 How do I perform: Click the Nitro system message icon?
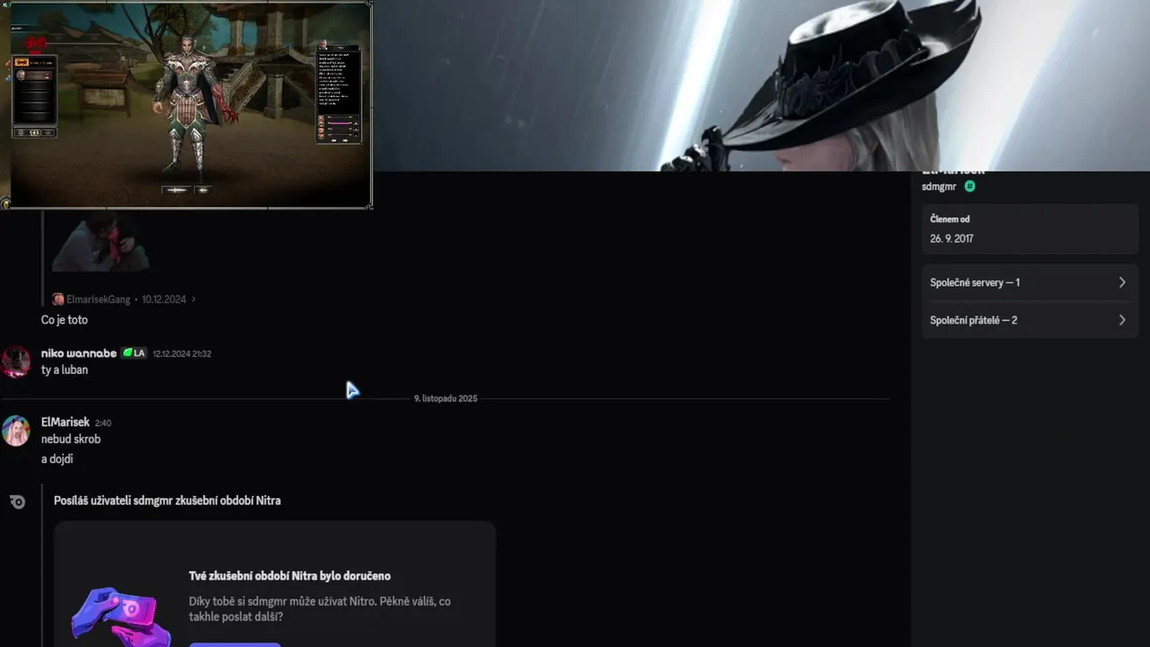click(17, 501)
